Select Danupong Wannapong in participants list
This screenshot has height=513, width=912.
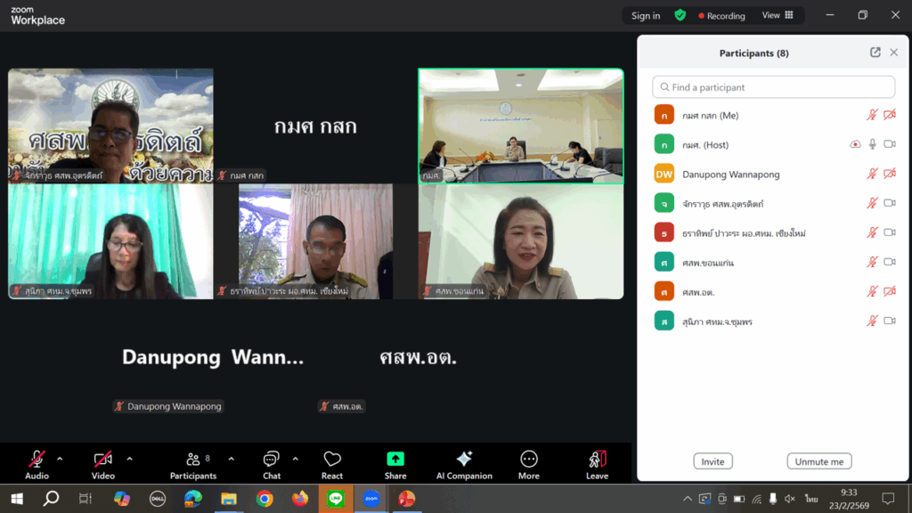click(730, 175)
